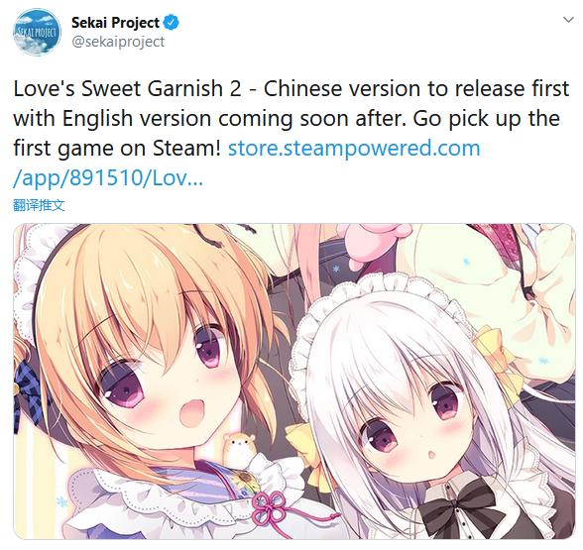The image size is (583, 550).
Task: Open the Sekai Project display name
Action: tap(115, 22)
